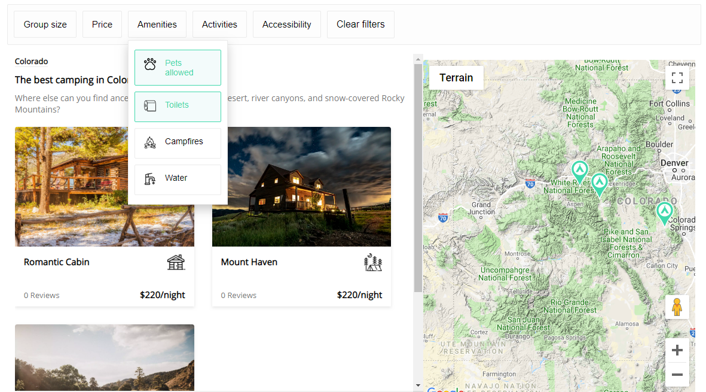Enable the Water amenity filter
Image resolution: width=706 pixels, height=392 pixels.
(x=178, y=180)
